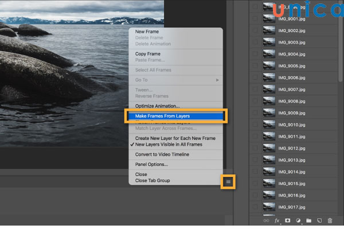Open Panel Options dialog entry
344x229 pixels.
coord(151,164)
